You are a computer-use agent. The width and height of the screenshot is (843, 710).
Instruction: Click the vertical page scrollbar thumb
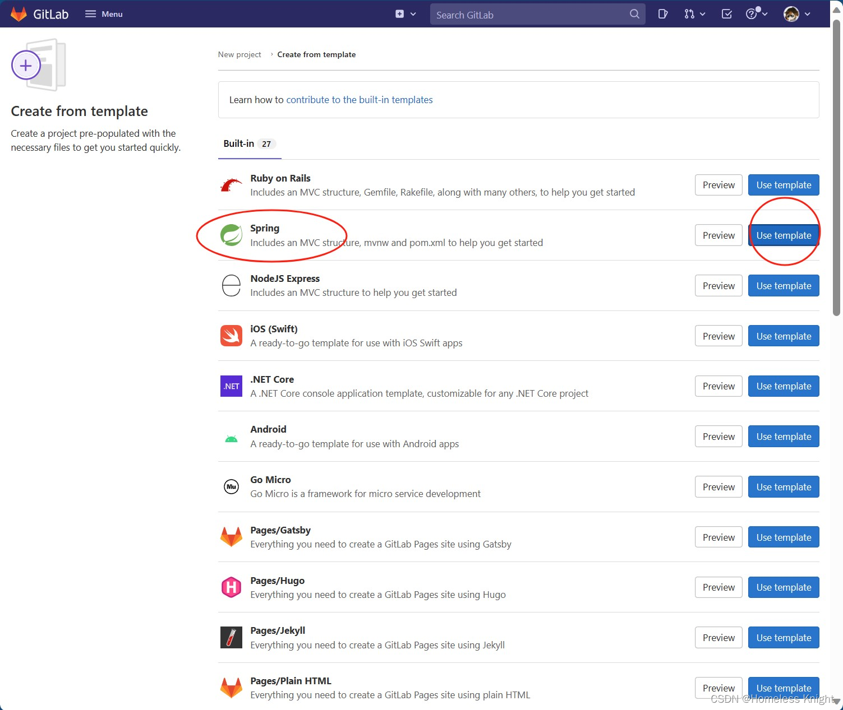[836, 168]
